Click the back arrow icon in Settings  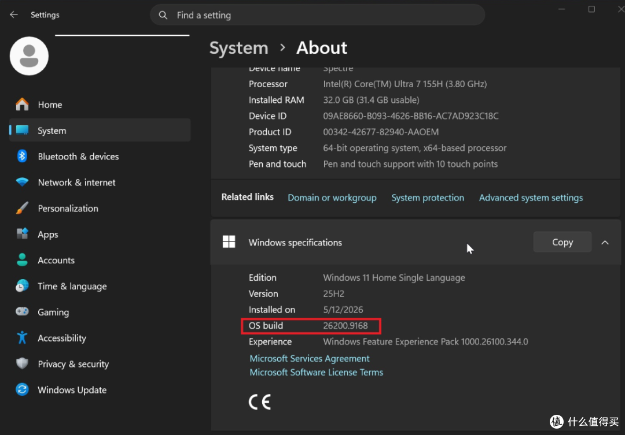14,14
